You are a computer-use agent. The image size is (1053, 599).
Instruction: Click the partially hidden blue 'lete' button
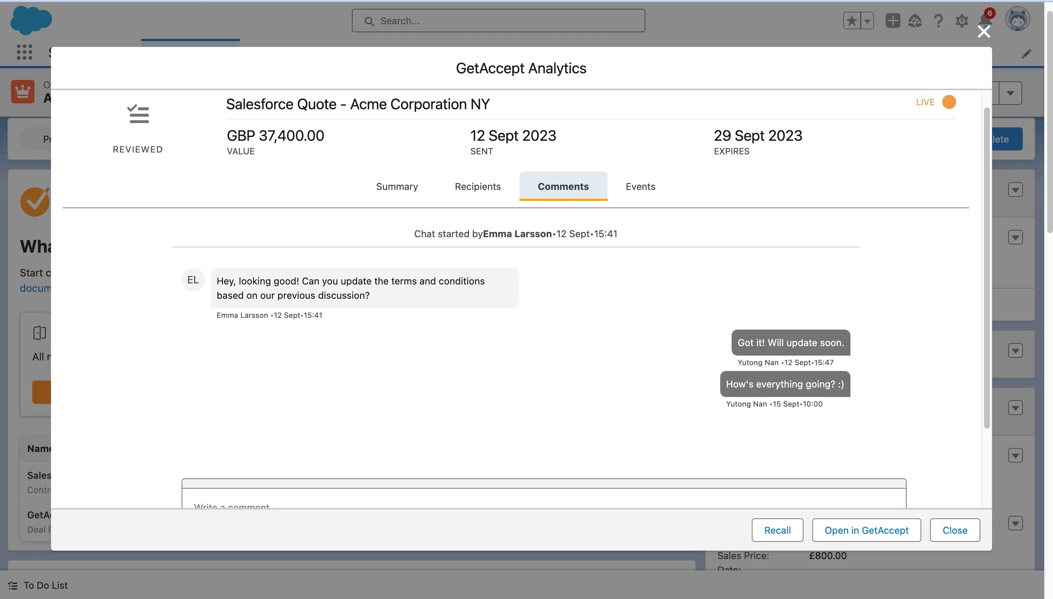tap(1006, 139)
